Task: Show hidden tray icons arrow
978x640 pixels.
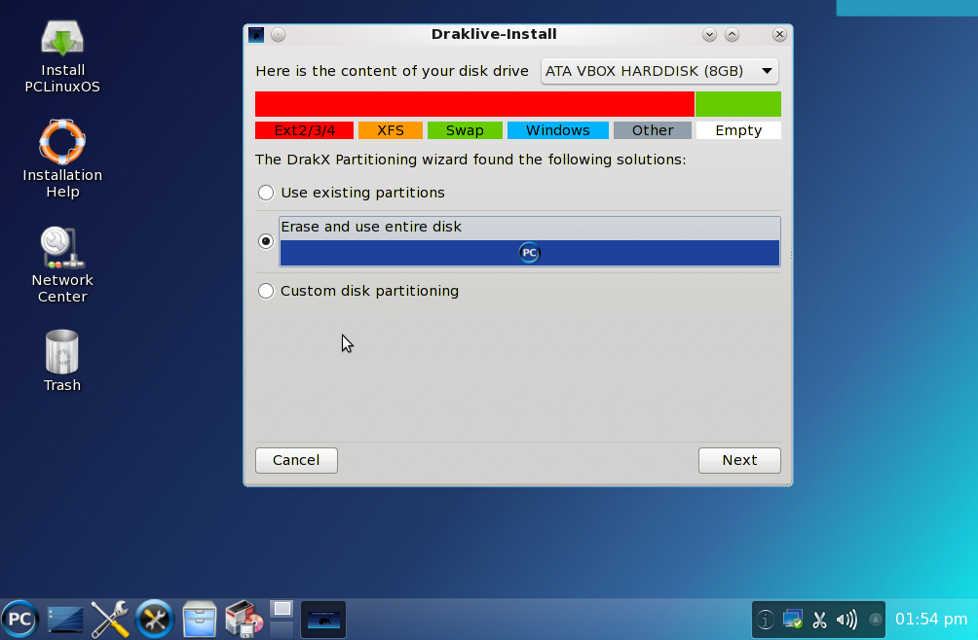Action: click(x=875, y=620)
